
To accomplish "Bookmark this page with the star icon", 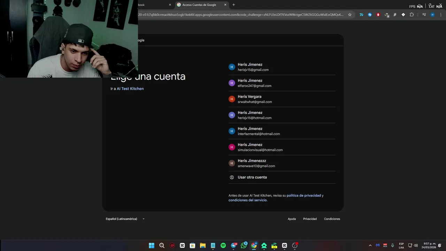I will tap(350, 15).
